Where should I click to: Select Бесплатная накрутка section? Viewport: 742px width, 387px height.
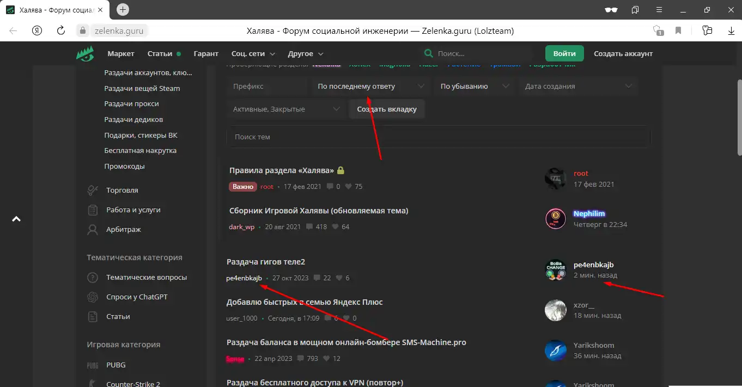point(141,150)
